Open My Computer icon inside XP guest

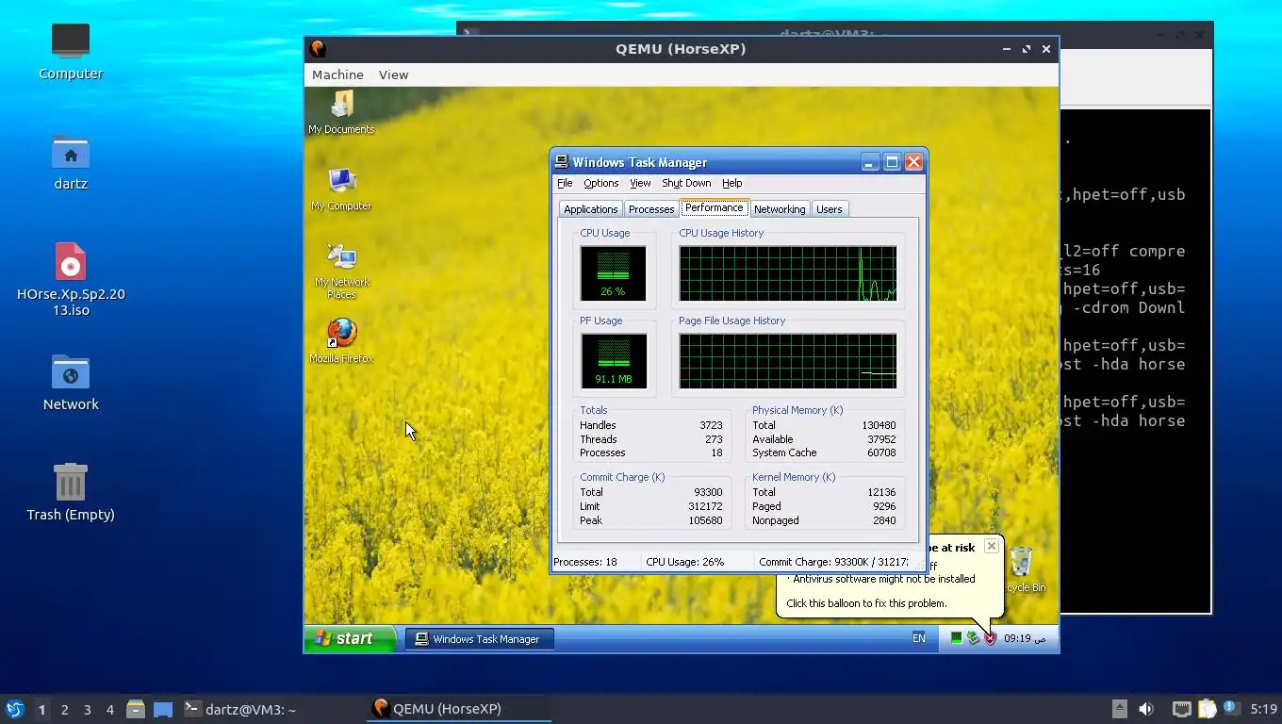[341, 189]
